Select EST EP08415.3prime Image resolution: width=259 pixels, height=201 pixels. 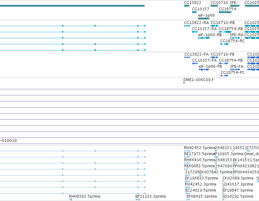pos(202,196)
